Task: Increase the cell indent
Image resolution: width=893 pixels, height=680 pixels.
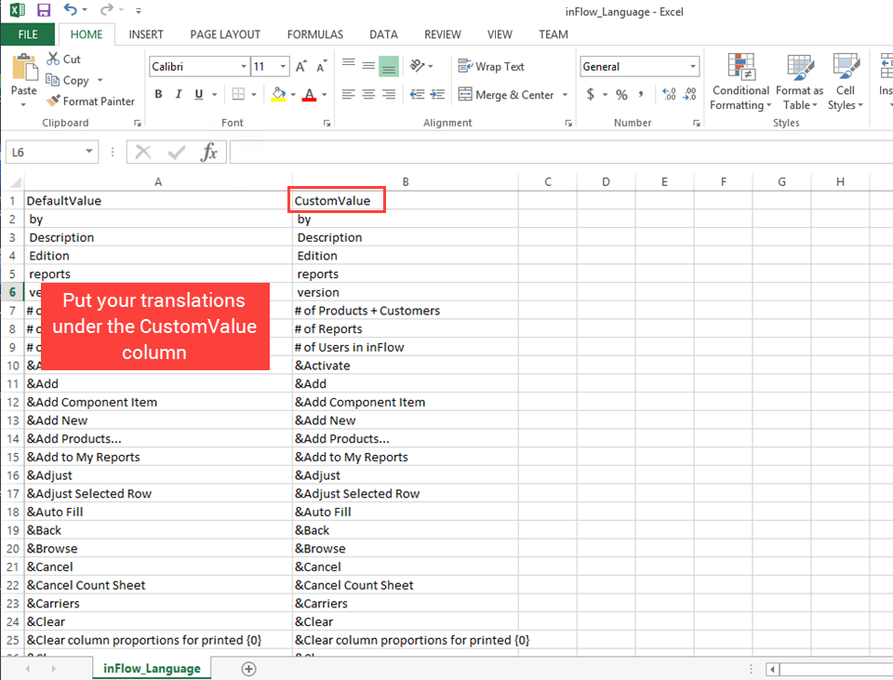Action: pyautogui.click(x=437, y=94)
